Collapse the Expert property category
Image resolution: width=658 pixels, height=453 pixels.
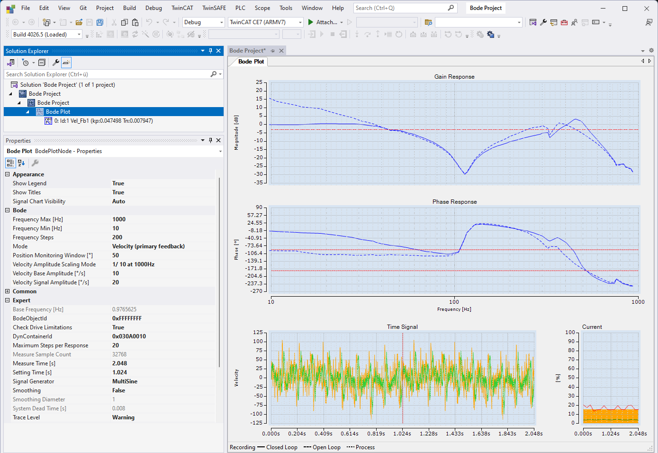8,300
